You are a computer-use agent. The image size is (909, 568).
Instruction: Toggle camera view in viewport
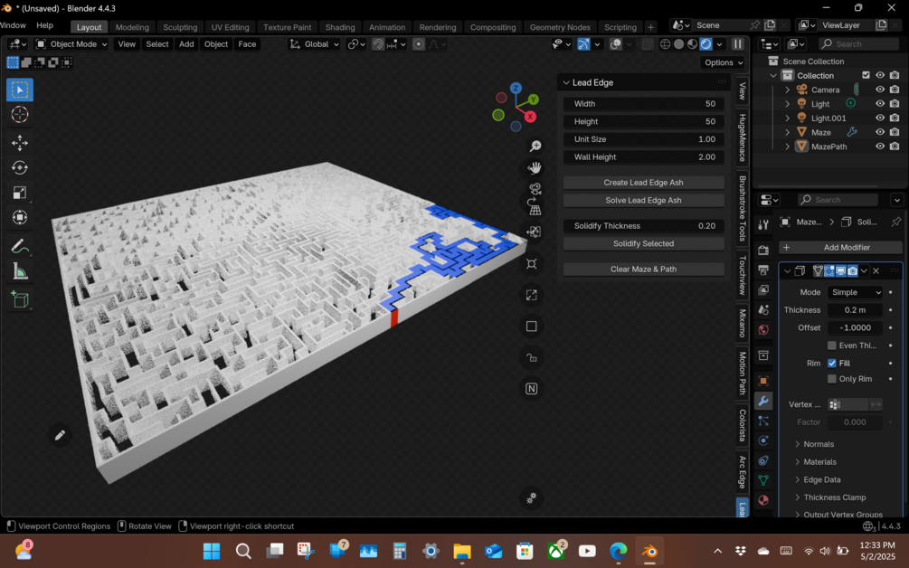(535, 189)
